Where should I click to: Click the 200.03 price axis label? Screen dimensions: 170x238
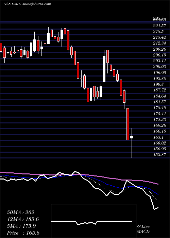click(159, 67)
